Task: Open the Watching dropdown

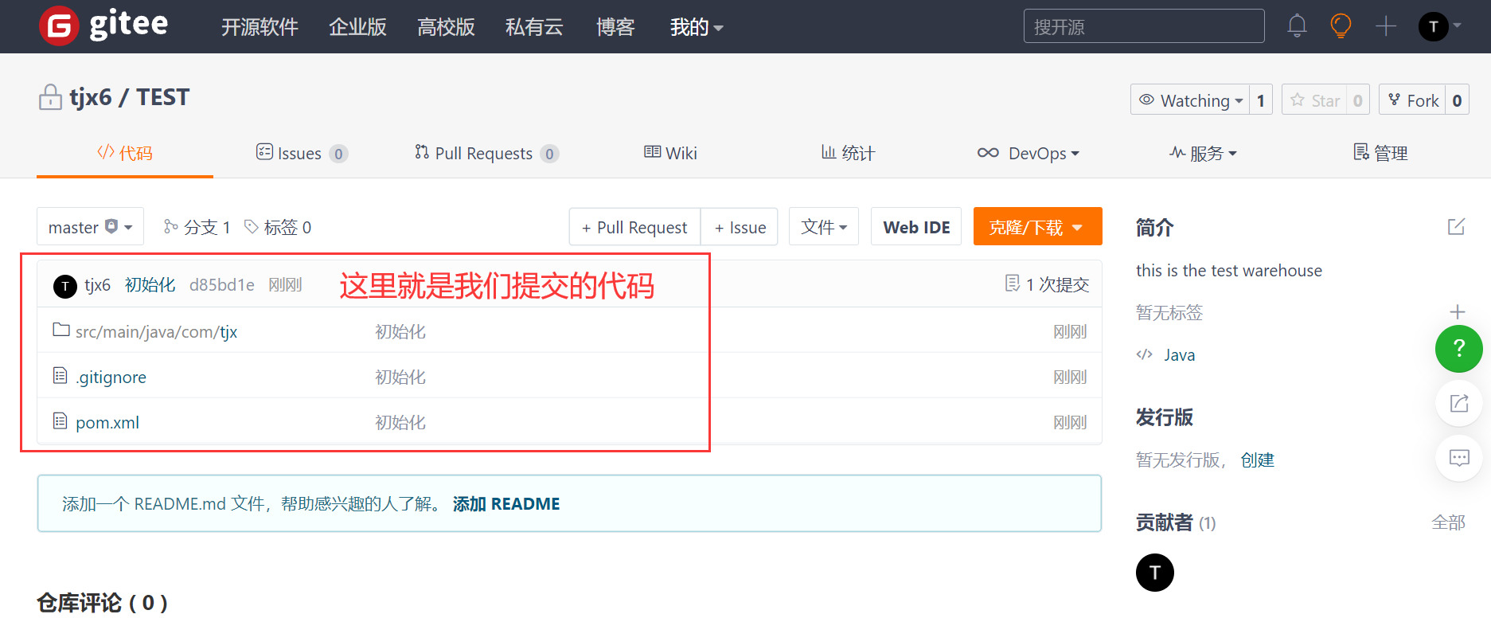Action: tap(1190, 100)
